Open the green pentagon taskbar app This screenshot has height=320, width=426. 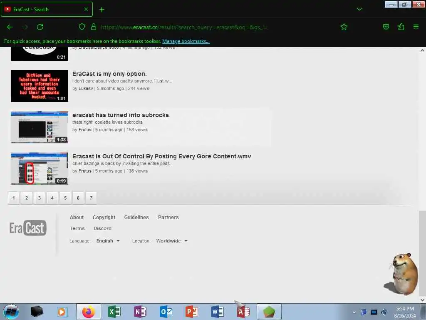pyautogui.click(x=269, y=312)
